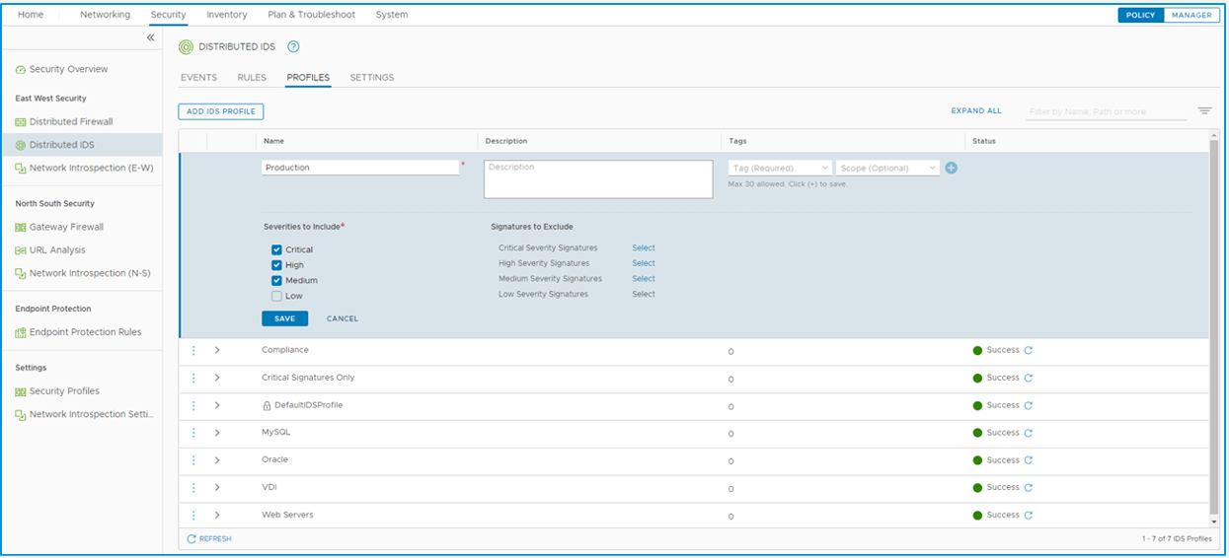Enable the Low severity checkbox

[x=276, y=297]
